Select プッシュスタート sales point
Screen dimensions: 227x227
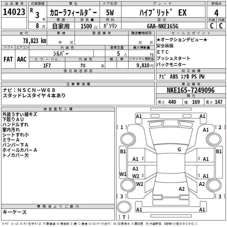coord(173,58)
